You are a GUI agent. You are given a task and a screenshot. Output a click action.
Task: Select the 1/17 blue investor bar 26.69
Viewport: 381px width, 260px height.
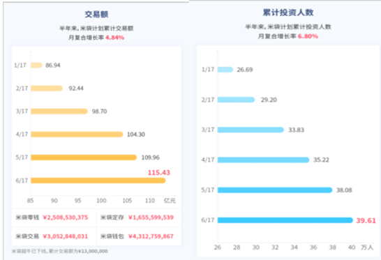225,70
